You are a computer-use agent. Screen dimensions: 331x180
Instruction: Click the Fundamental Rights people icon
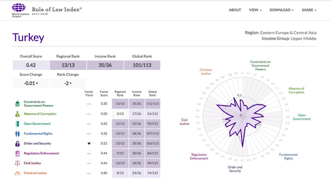coord(17,134)
